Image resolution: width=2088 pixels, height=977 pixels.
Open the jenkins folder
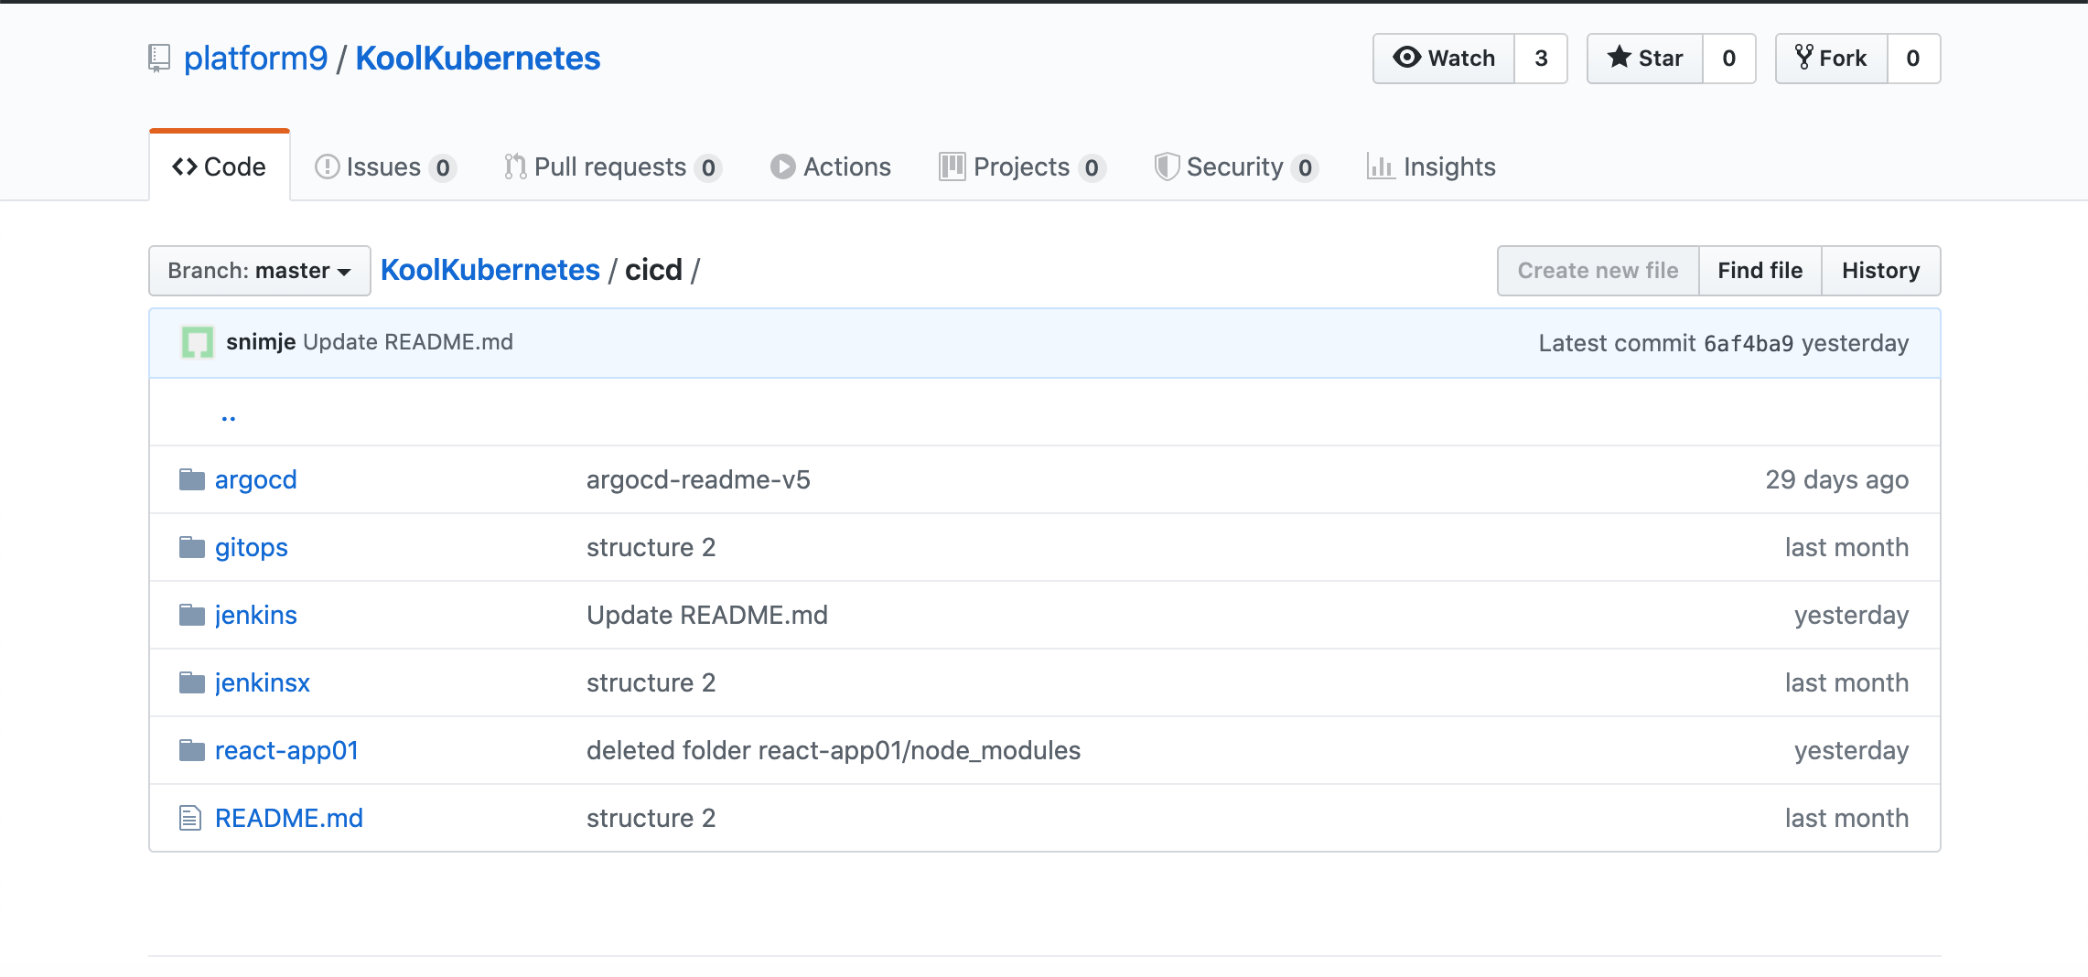[255, 615]
